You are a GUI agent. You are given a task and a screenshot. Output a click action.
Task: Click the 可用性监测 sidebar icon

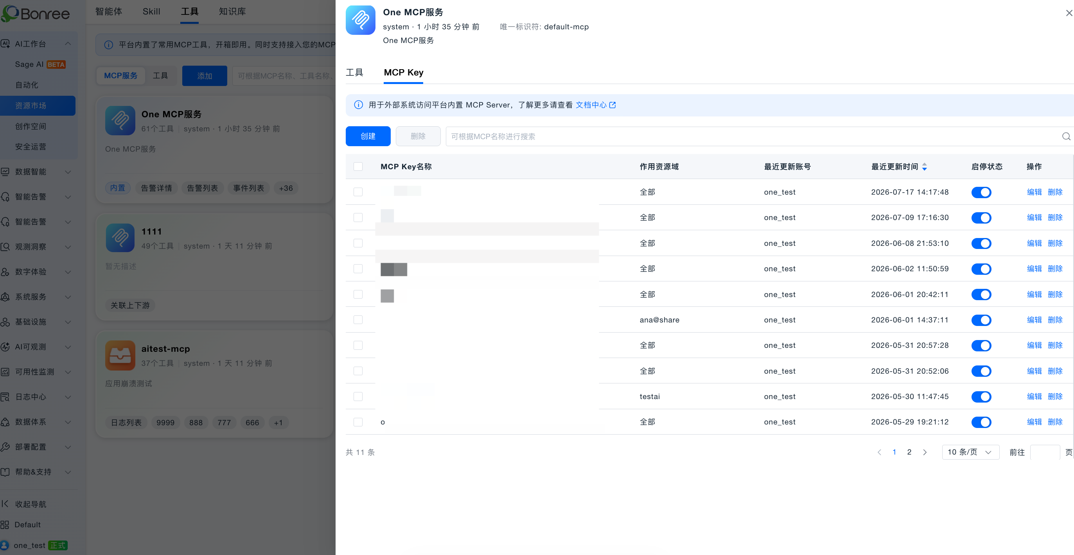(x=5, y=372)
